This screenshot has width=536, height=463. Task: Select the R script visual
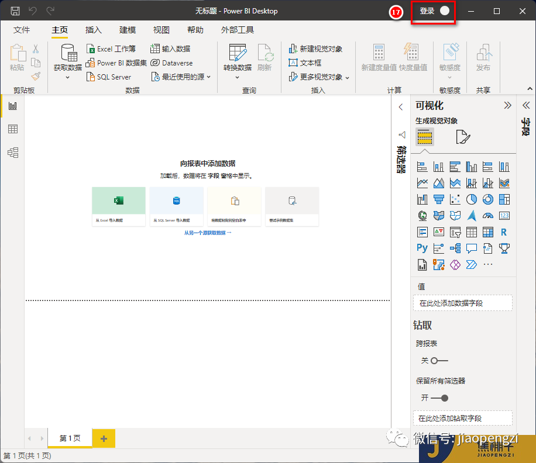point(504,232)
